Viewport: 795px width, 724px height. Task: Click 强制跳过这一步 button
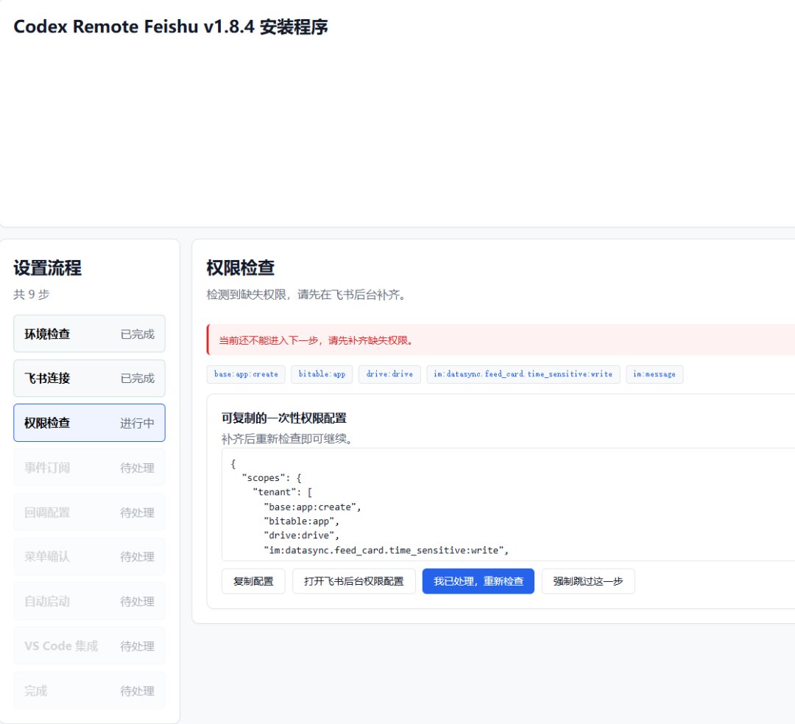coord(587,581)
